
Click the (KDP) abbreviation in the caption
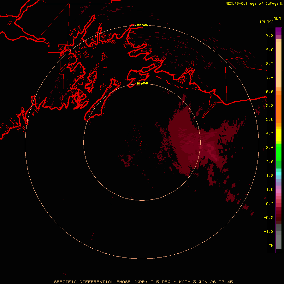[x=141, y=282]
